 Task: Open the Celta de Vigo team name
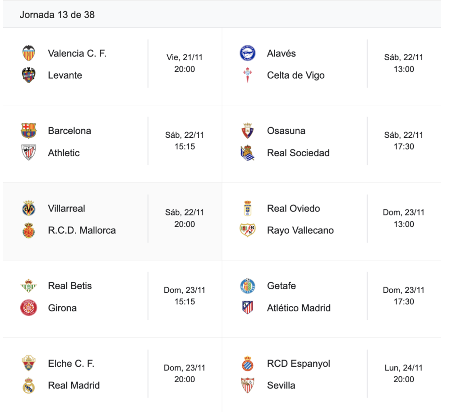pos(296,75)
